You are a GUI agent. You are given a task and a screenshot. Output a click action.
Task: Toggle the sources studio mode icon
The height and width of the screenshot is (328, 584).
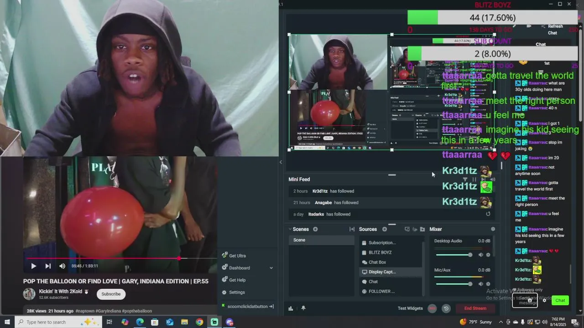coord(407,229)
